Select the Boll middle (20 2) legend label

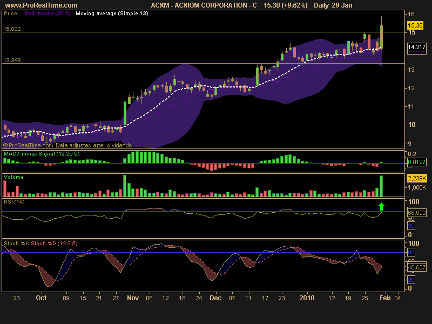(x=48, y=13)
